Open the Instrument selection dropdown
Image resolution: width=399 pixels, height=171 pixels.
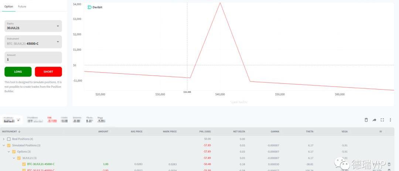pyautogui.click(x=33, y=42)
